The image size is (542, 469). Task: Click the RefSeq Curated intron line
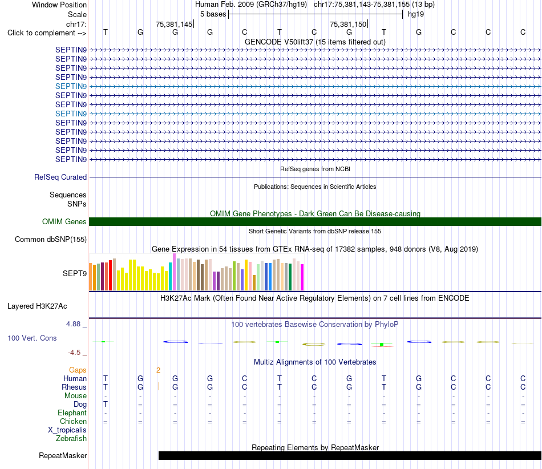click(315, 177)
